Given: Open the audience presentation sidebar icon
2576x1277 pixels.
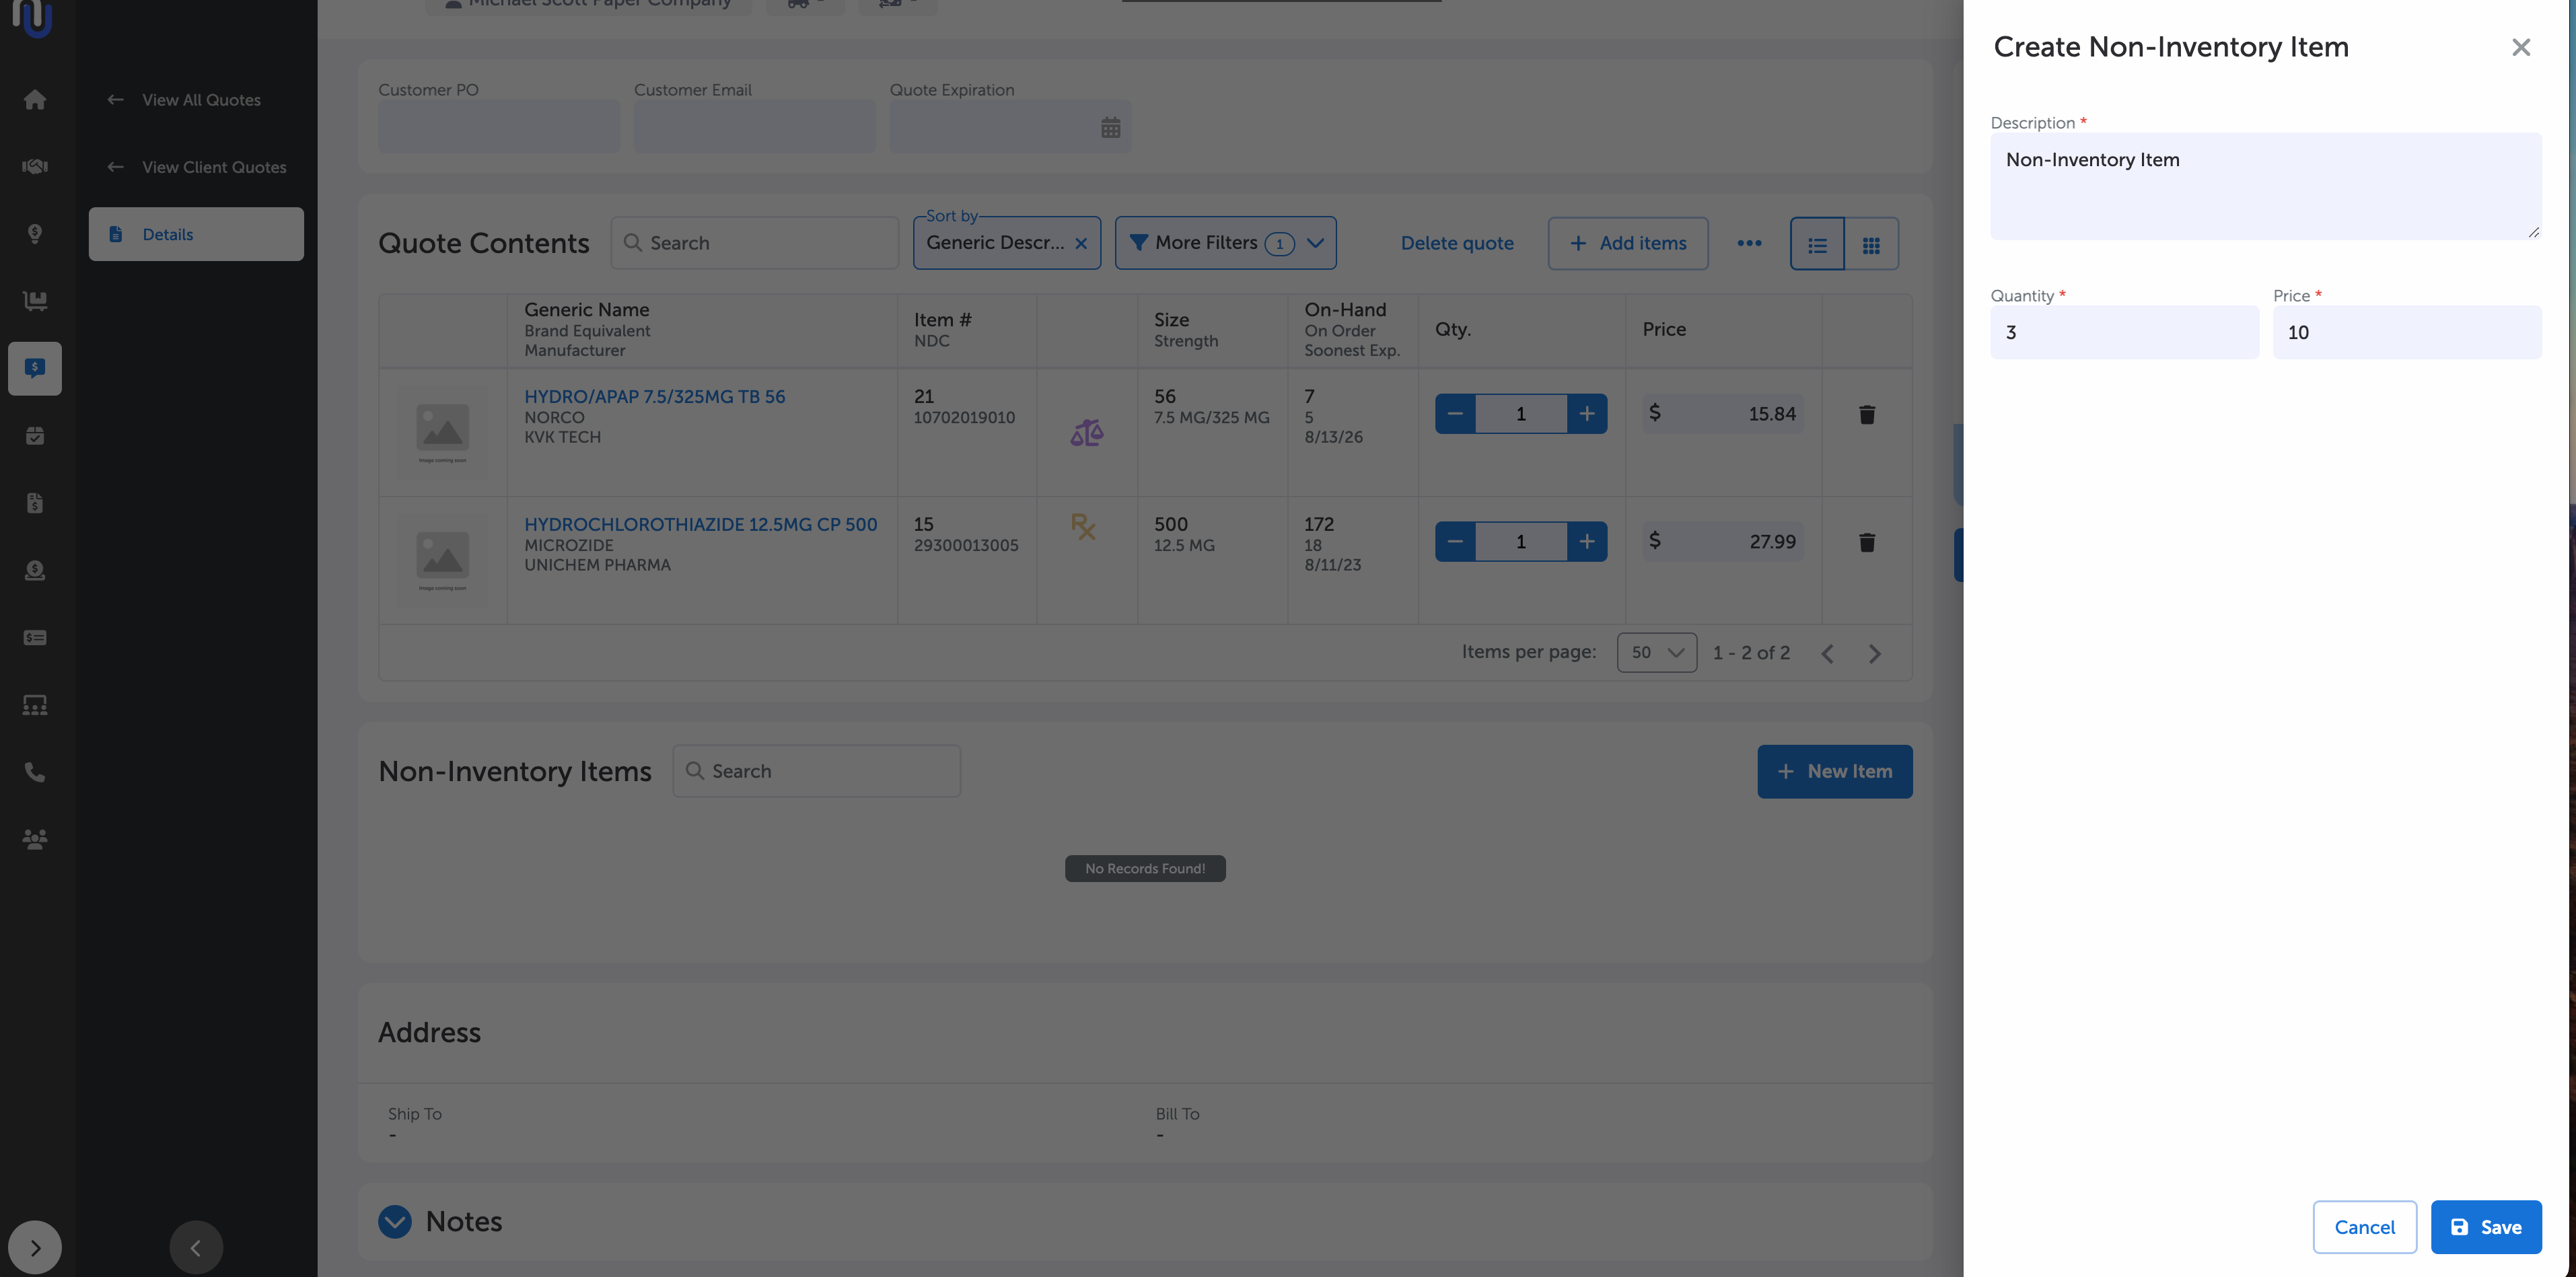Looking at the screenshot, I should 35,705.
